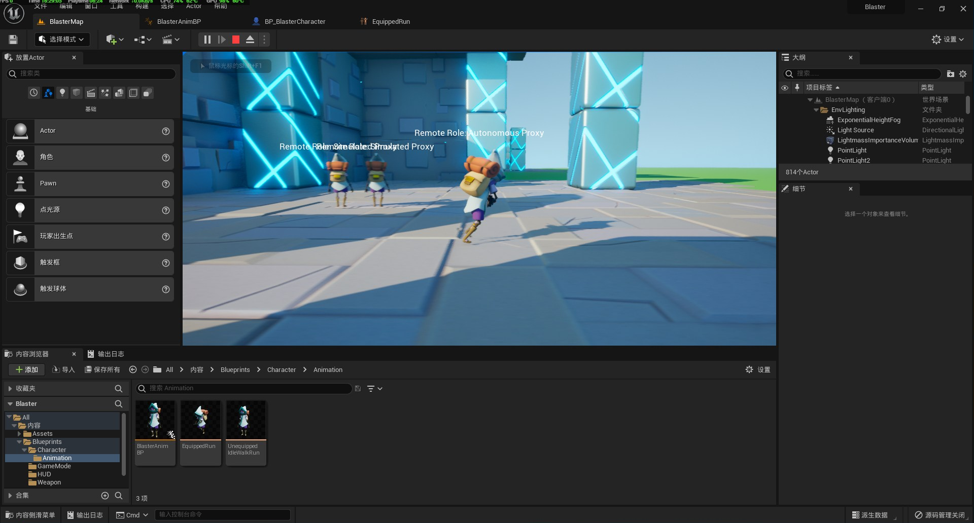Eject from the player controller

point(250,40)
